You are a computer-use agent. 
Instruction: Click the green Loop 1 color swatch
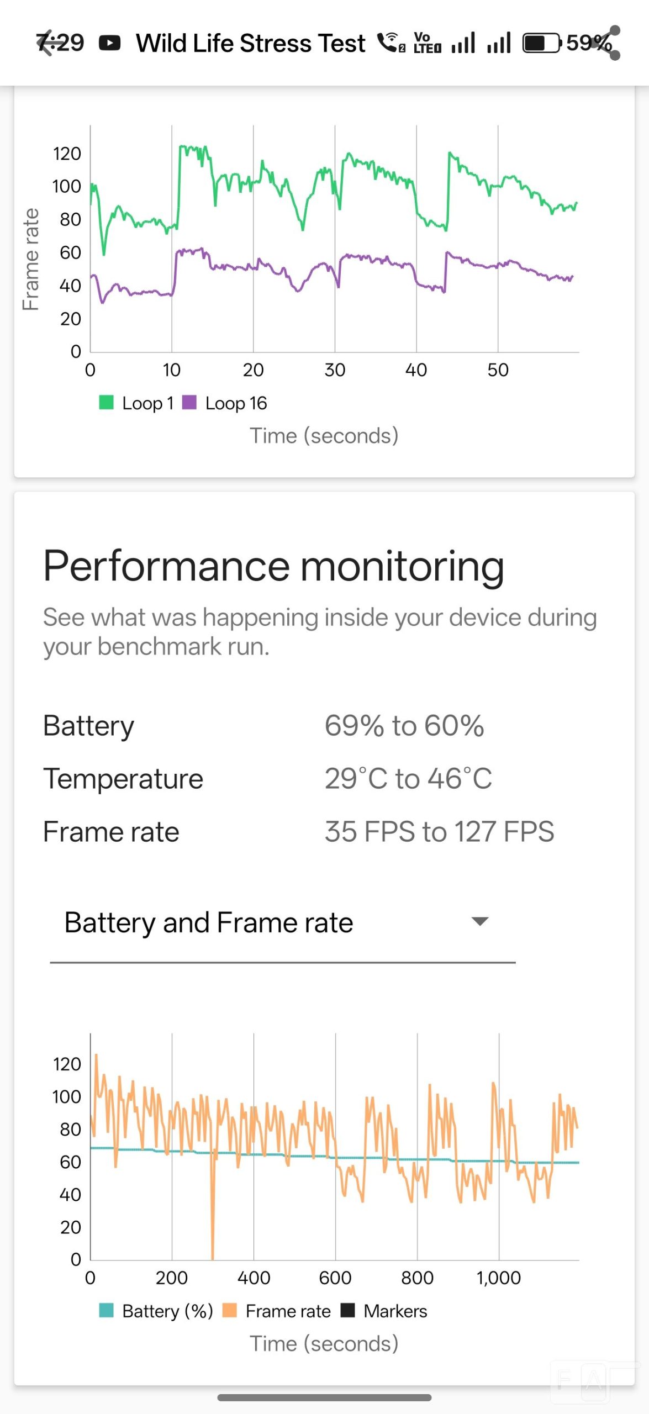point(106,402)
